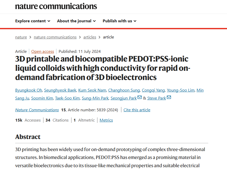This screenshot has width=227, height=169.
Task: Open the Metrics page
Action: pos(106,120)
